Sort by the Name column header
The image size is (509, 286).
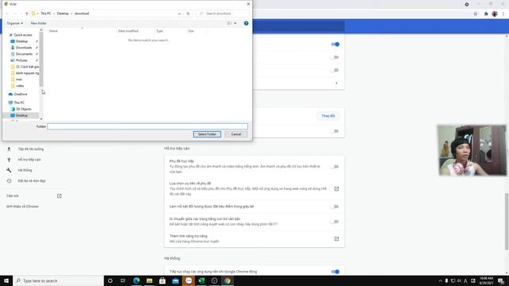pyautogui.click(x=53, y=31)
